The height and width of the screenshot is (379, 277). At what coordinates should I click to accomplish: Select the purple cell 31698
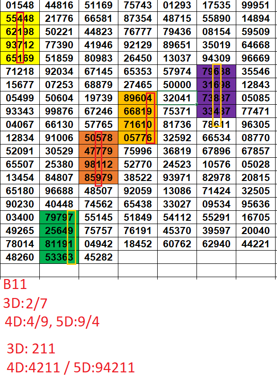(x=216, y=85)
